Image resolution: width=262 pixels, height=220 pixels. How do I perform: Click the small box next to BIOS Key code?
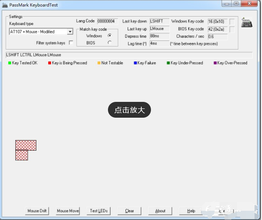232,29
